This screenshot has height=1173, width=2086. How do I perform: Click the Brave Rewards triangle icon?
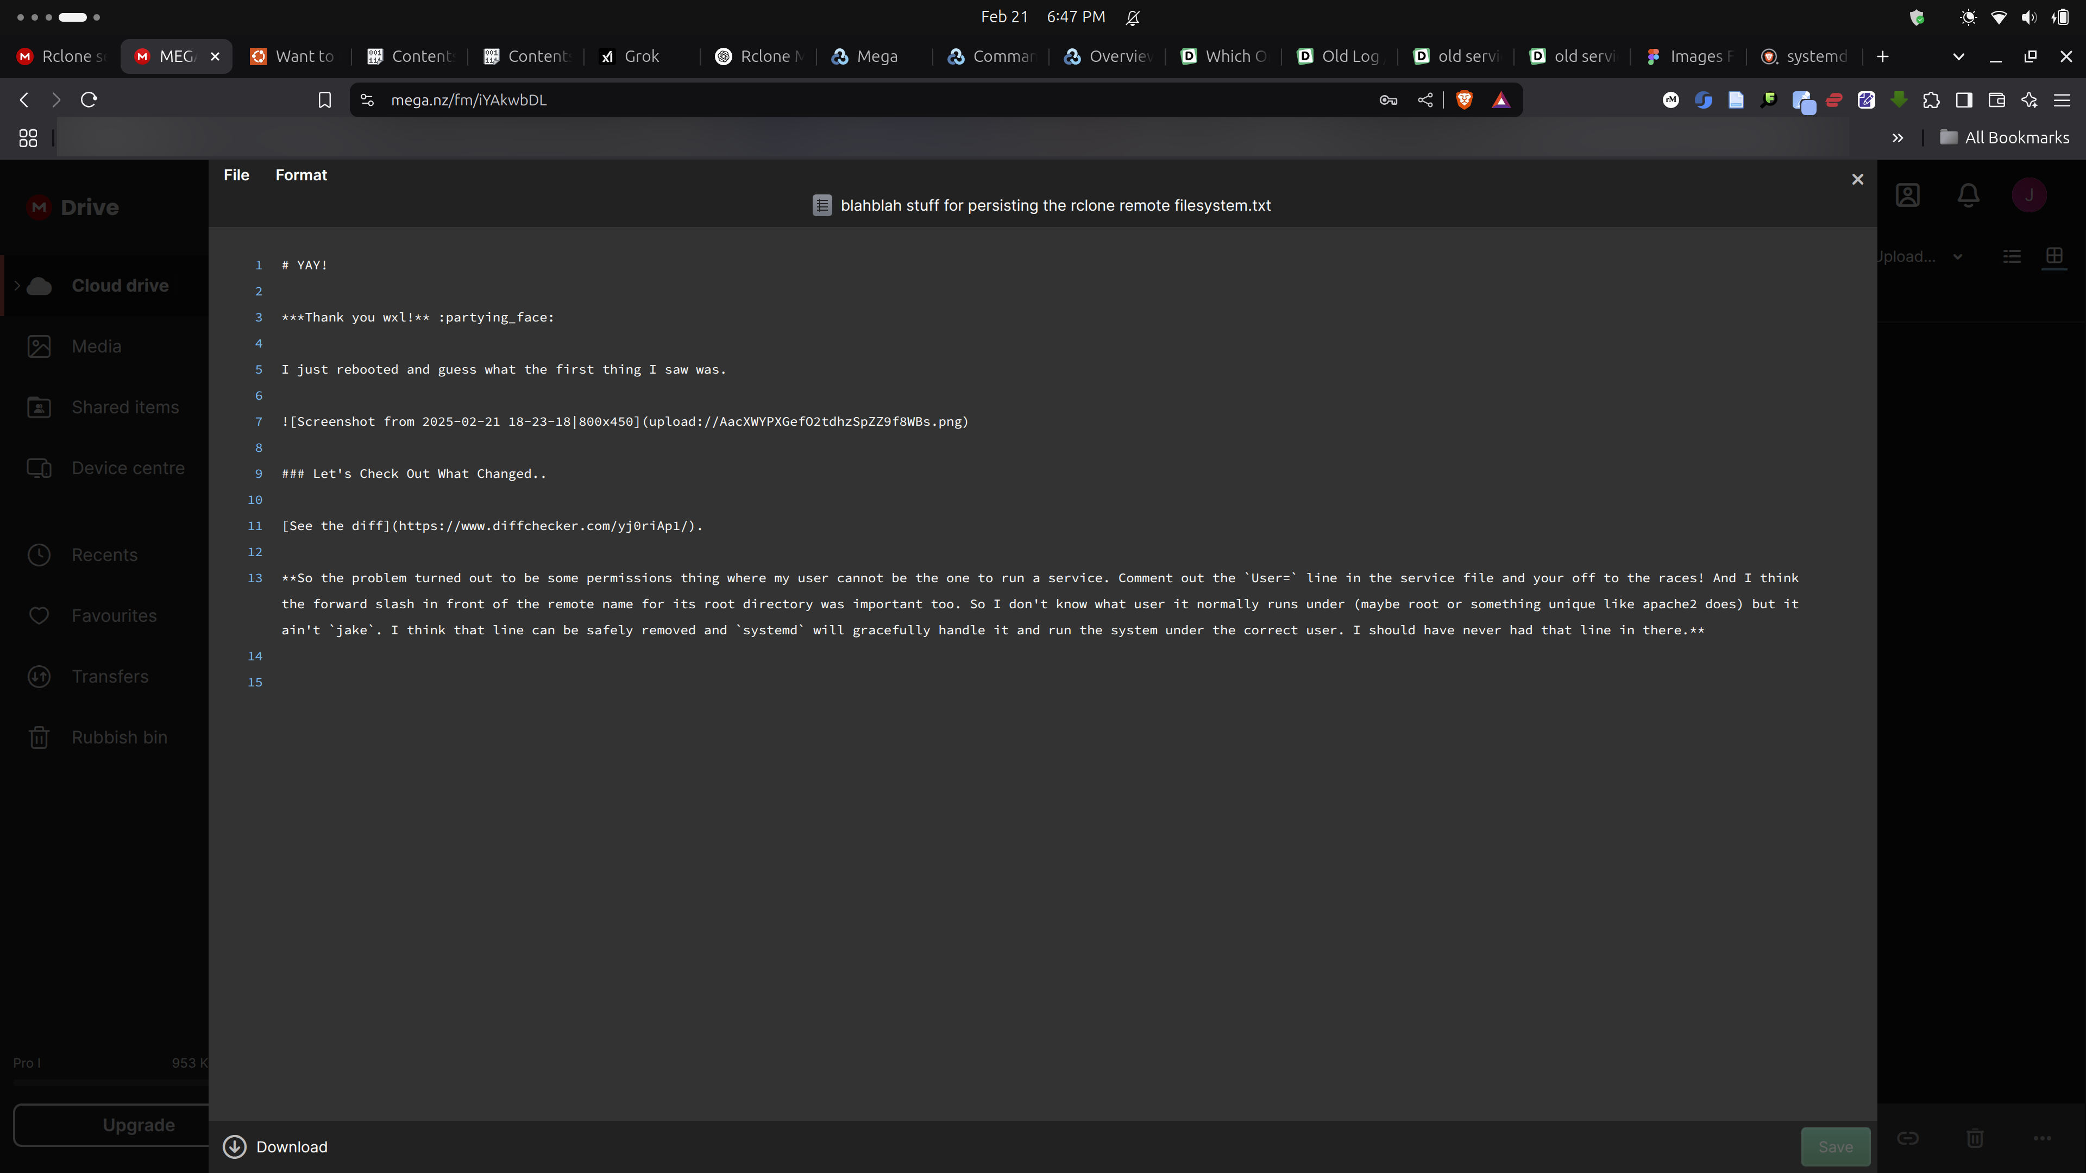[1501, 99]
